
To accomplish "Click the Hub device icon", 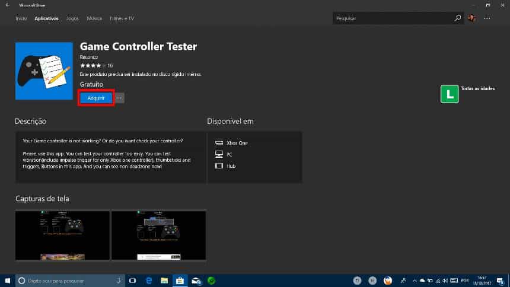I will click(219, 166).
